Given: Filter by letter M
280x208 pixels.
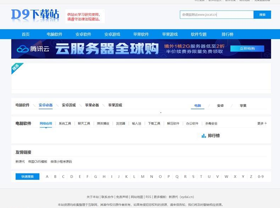Looking at the screenshot, I should 143,177.
